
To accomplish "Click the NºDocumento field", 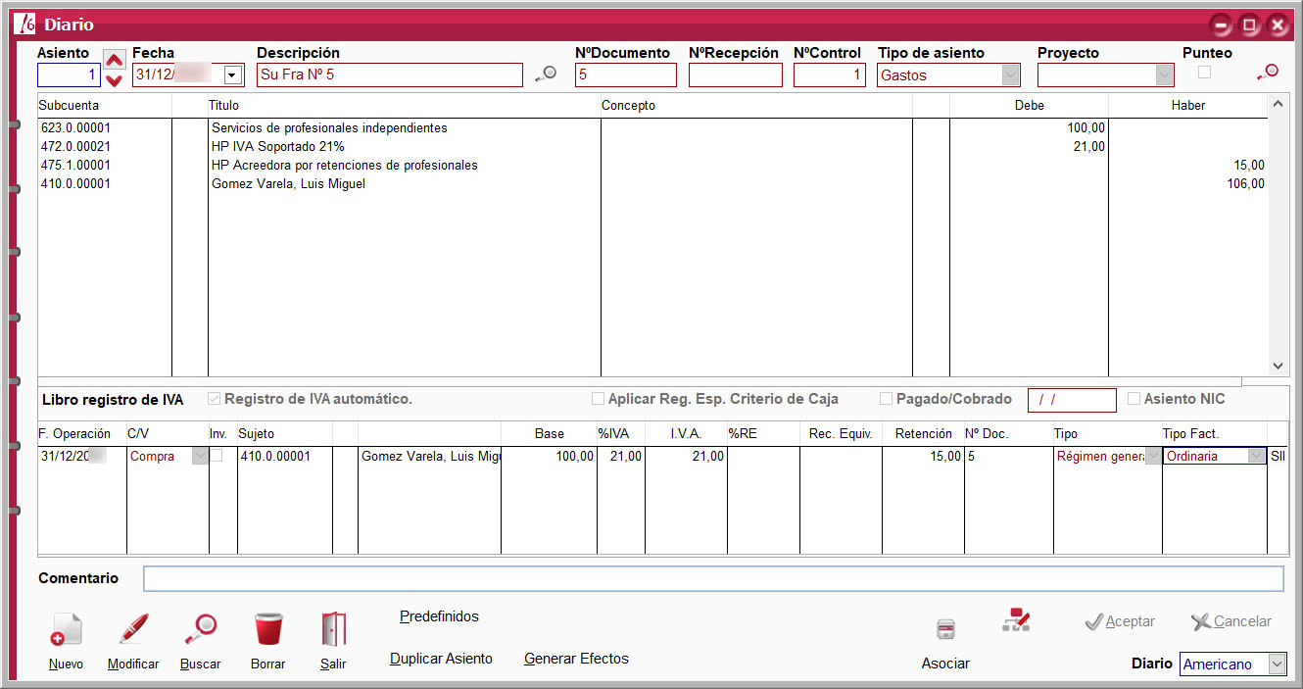I will click(x=626, y=75).
